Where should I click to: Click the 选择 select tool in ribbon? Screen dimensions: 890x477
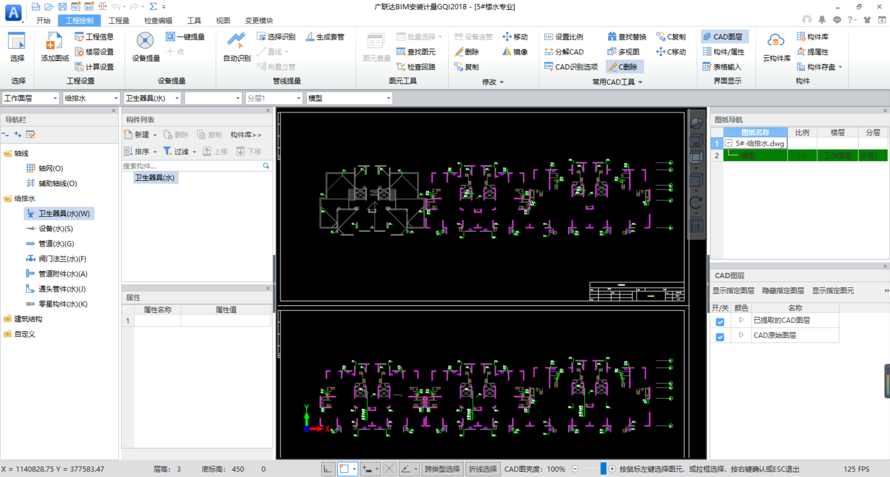coord(17,46)
